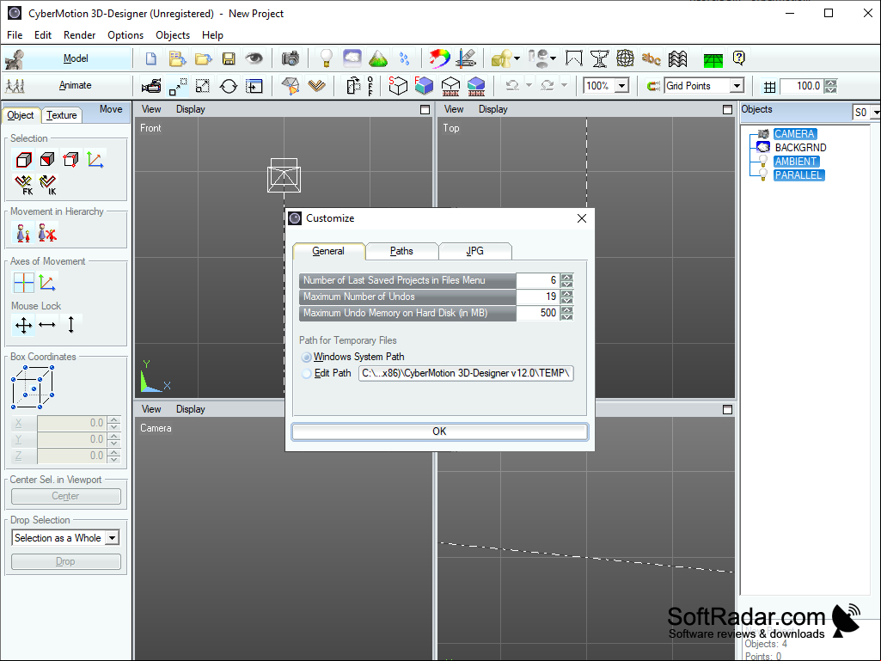Close the Customize dialog
The width and height of the screenshot is (881, 661).
point(582,218)
